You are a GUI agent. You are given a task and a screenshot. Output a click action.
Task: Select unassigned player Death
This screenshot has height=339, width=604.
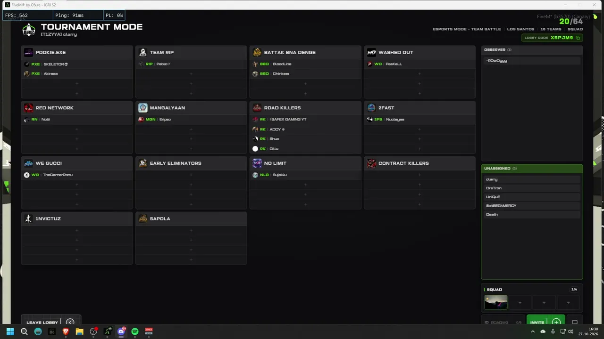click(x=532, y=214)
